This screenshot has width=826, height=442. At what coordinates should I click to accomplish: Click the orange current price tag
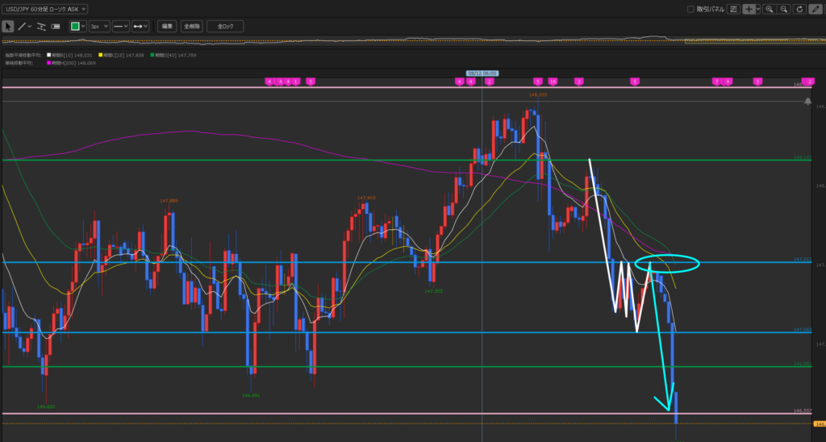click(x=820, y=423)
